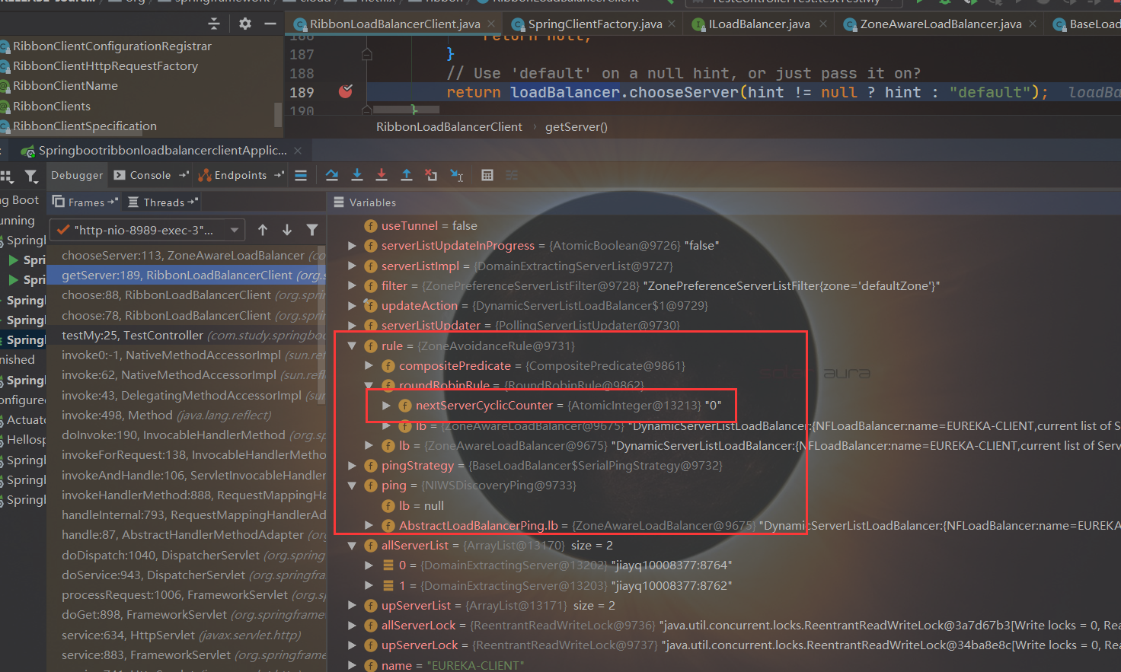Close the SpringbootribbonloadbalancerclientApplic run tab

[298, 151]
